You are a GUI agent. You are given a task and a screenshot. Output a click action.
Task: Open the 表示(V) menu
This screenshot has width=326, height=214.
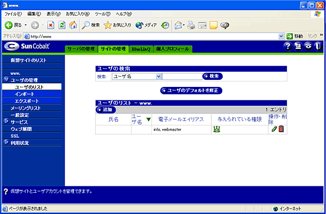[x=53, y=14]
